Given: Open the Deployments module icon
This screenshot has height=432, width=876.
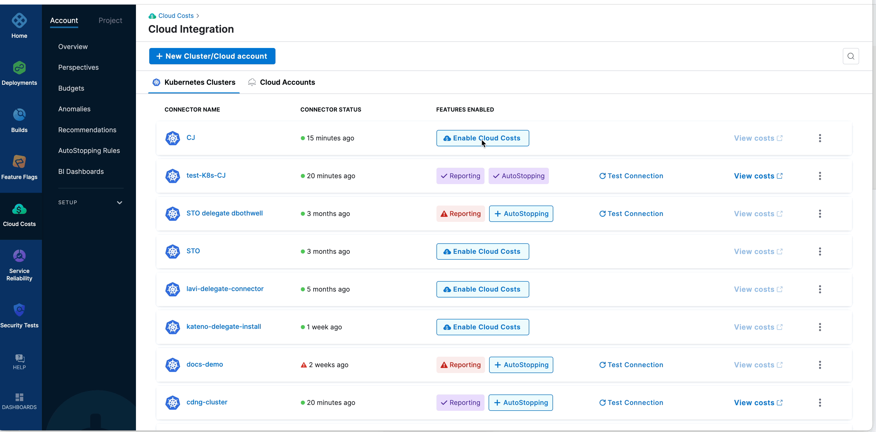Looking at the screenshot, I should pyautogui.click(x=19, y=68).
